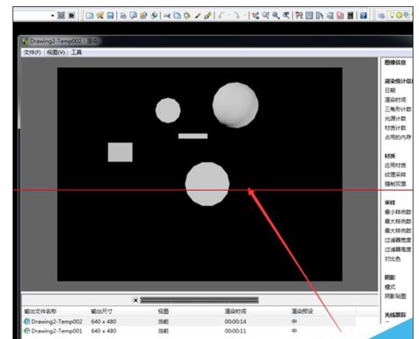Select the Drawing2-Temp002 output row
The width and height of the screenshot is (419, 339).
(x=53, y=322)
